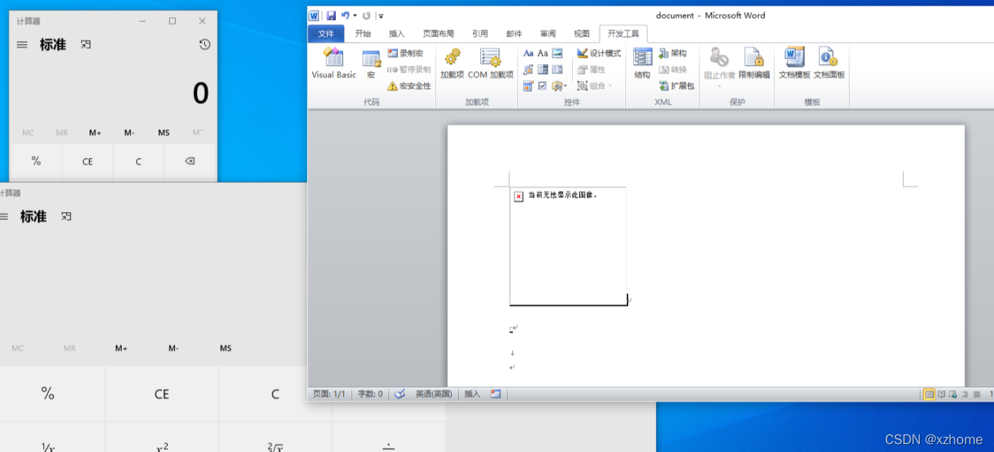Click MS in the large calculator window

tap(226, 348)
